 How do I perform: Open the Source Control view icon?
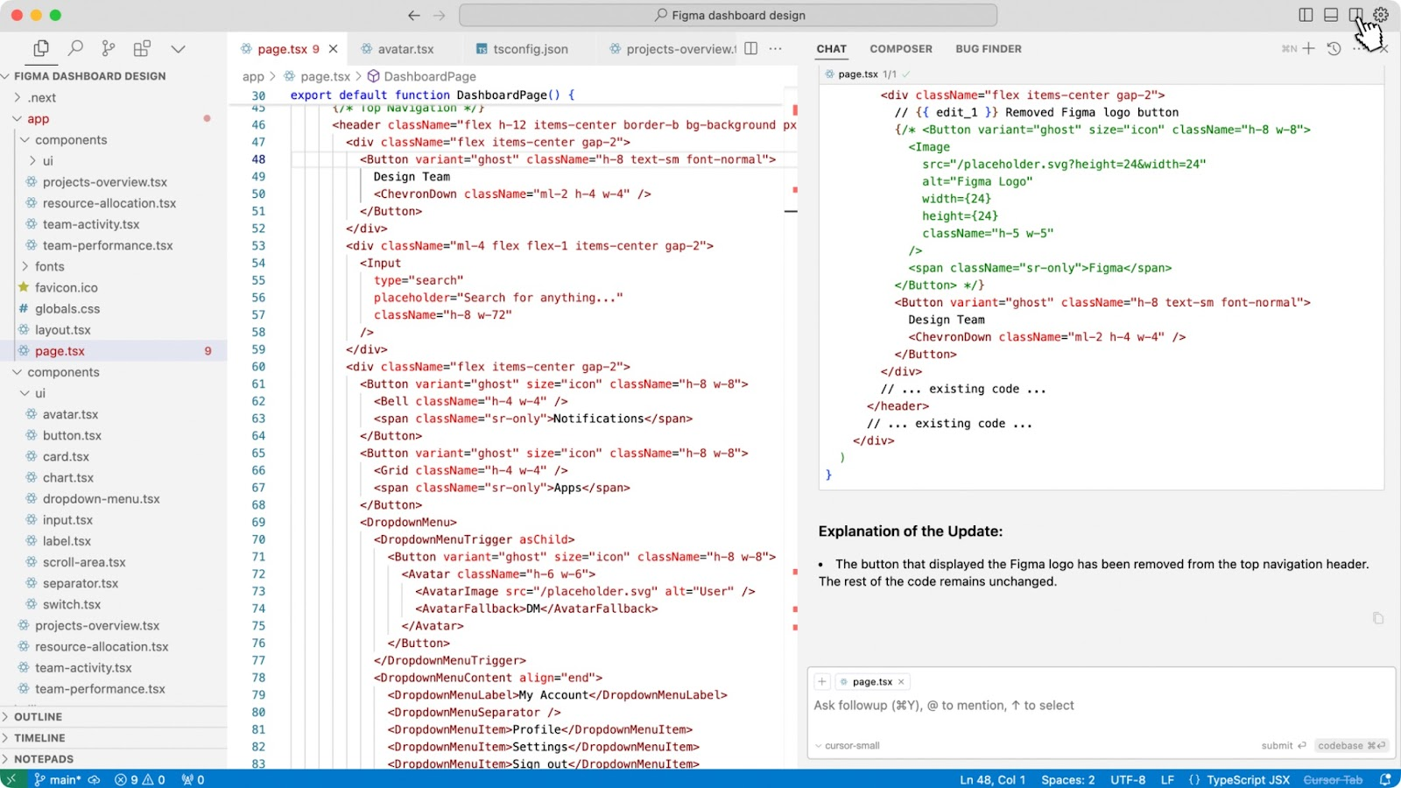coord(109,49)
